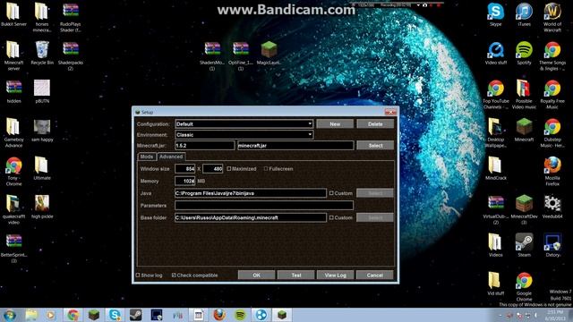Open Chrome from the taskbar
This screenshot has height=322, width=573.
point(73,315)
